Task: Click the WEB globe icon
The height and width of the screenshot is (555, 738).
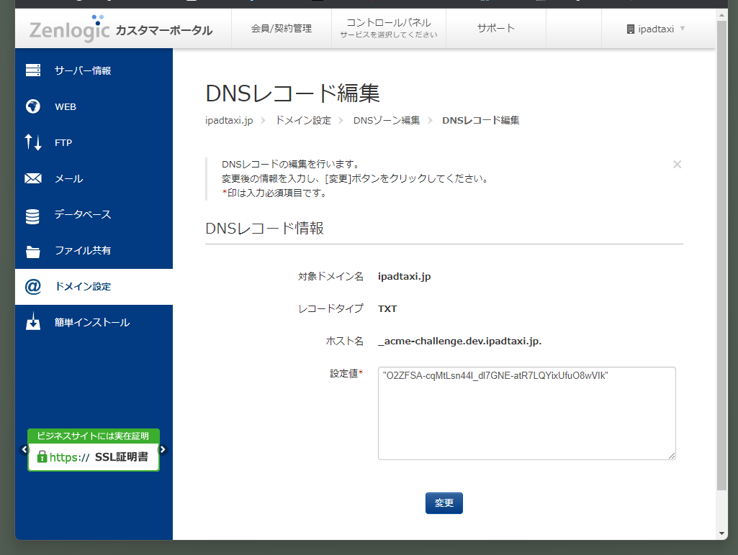Action: [x=33, y=106]
